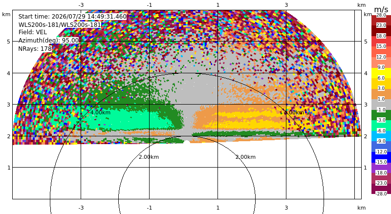
Task: Click the left 4.00km range ring label
Action: coord(100,112)
